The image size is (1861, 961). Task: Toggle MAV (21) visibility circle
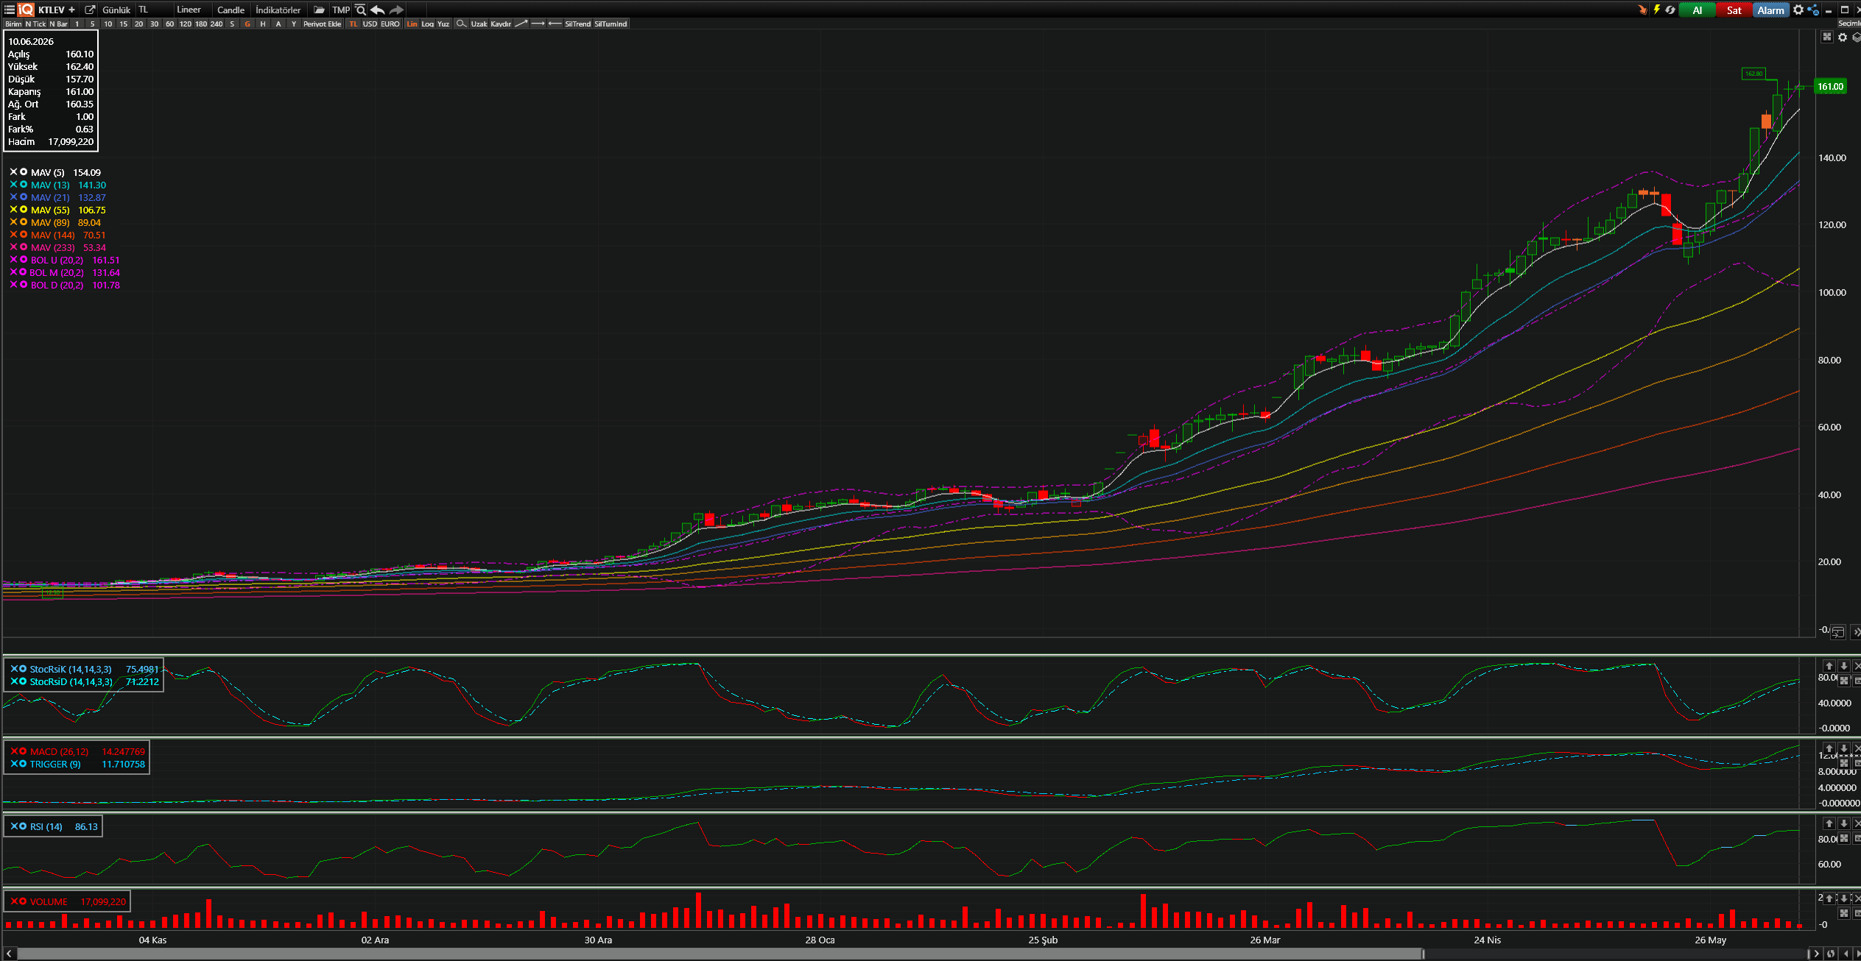coord(24,197)
